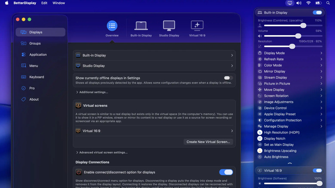The image size is (335, 188).
Task: Open Spotlight search in menu bar
Action: click(x=328, y=3)
